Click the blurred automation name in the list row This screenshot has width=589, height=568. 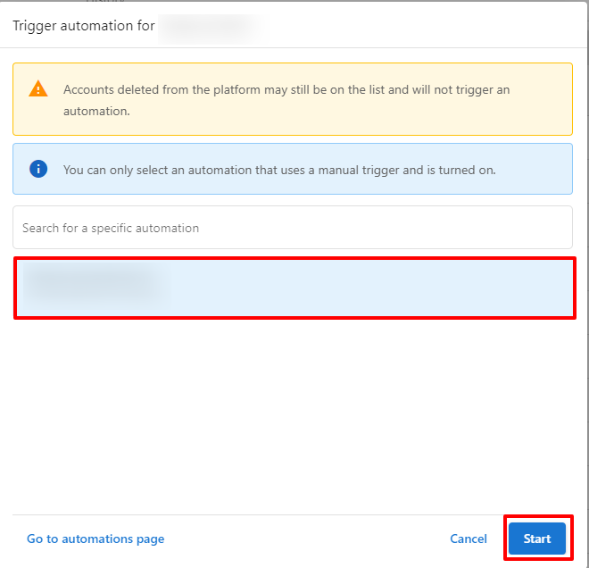(x=93, y=287)
